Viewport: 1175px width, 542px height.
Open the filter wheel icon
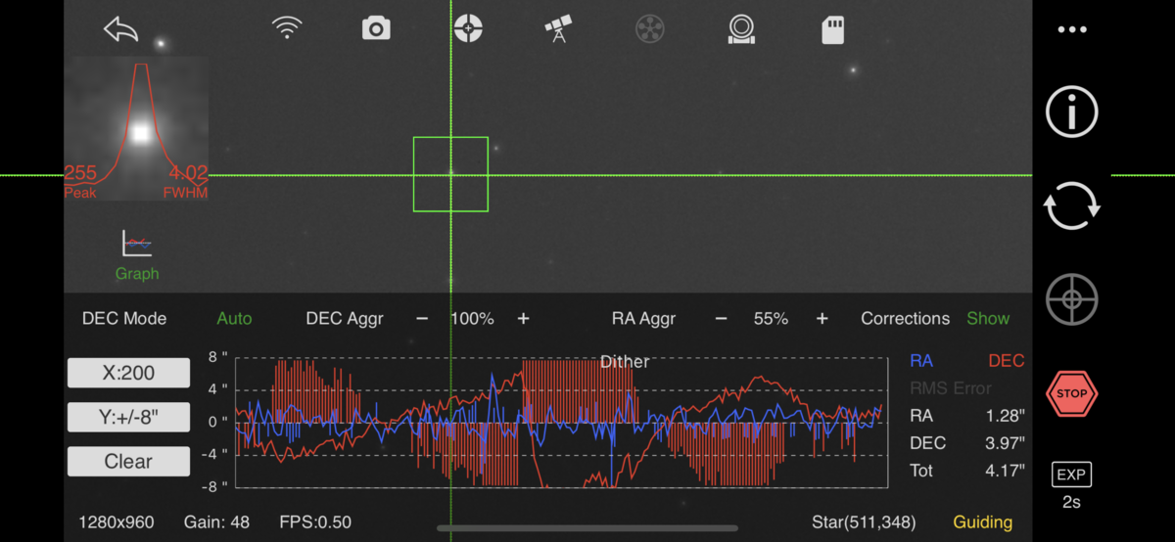click(649, 28)
